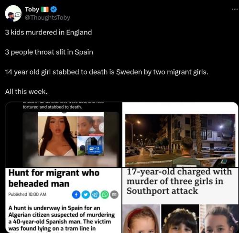Share article via WhatsApp icon

105,195
